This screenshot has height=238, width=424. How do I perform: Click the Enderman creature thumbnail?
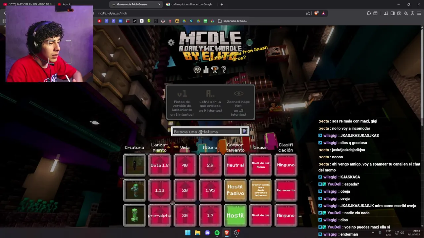(134, 165)
